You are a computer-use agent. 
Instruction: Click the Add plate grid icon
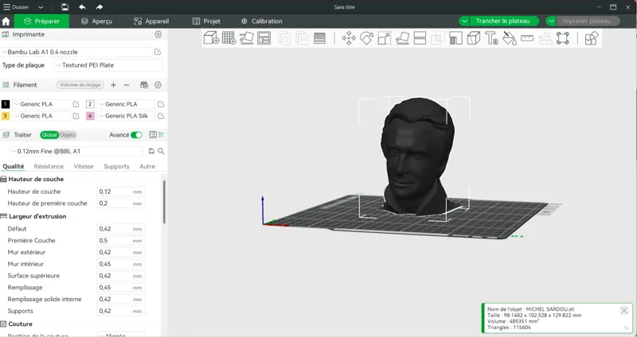pyautogui.click(x=229, y=38)
